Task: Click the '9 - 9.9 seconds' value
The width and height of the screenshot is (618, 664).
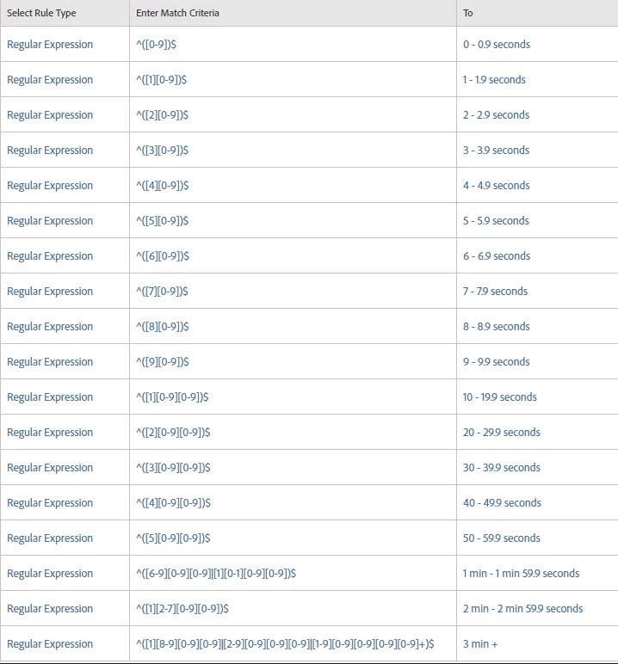Action: [497, 361]
